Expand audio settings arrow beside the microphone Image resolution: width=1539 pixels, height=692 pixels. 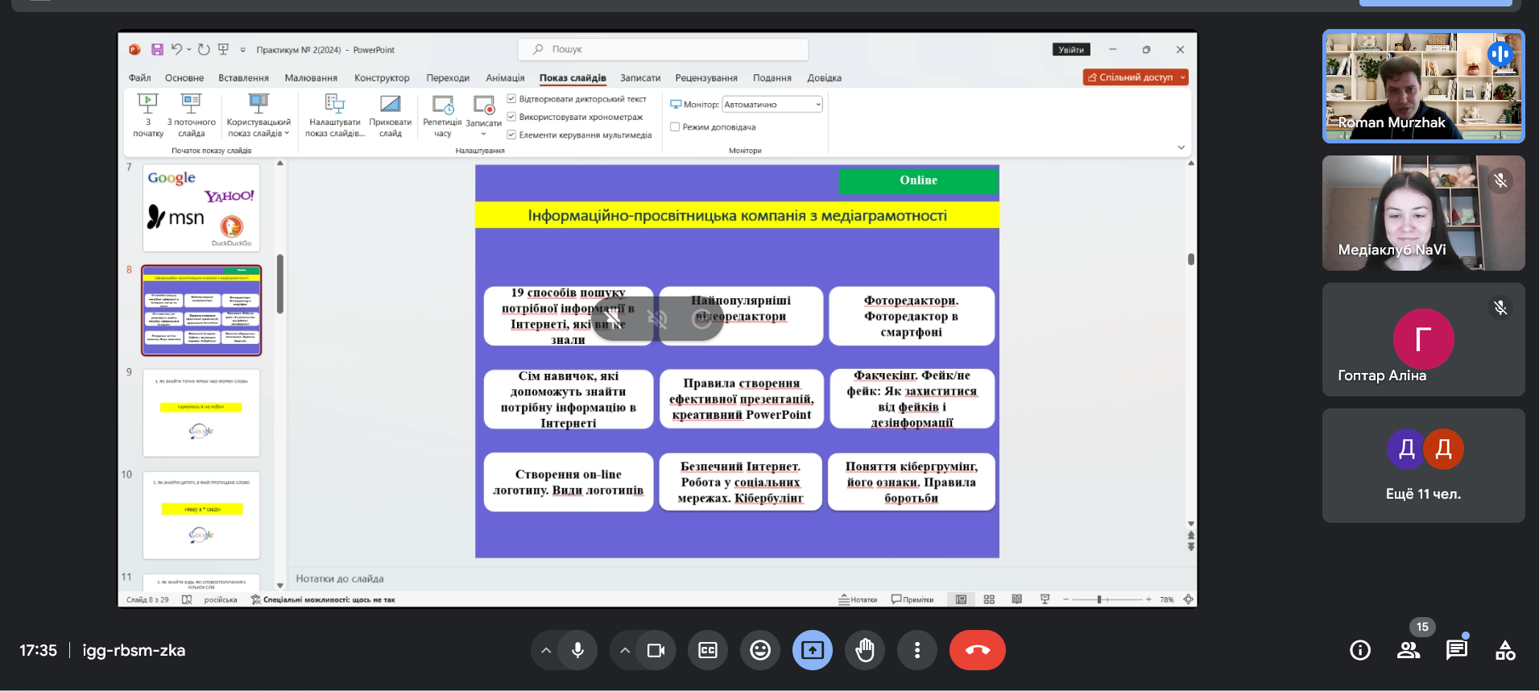tap(546, 650)
